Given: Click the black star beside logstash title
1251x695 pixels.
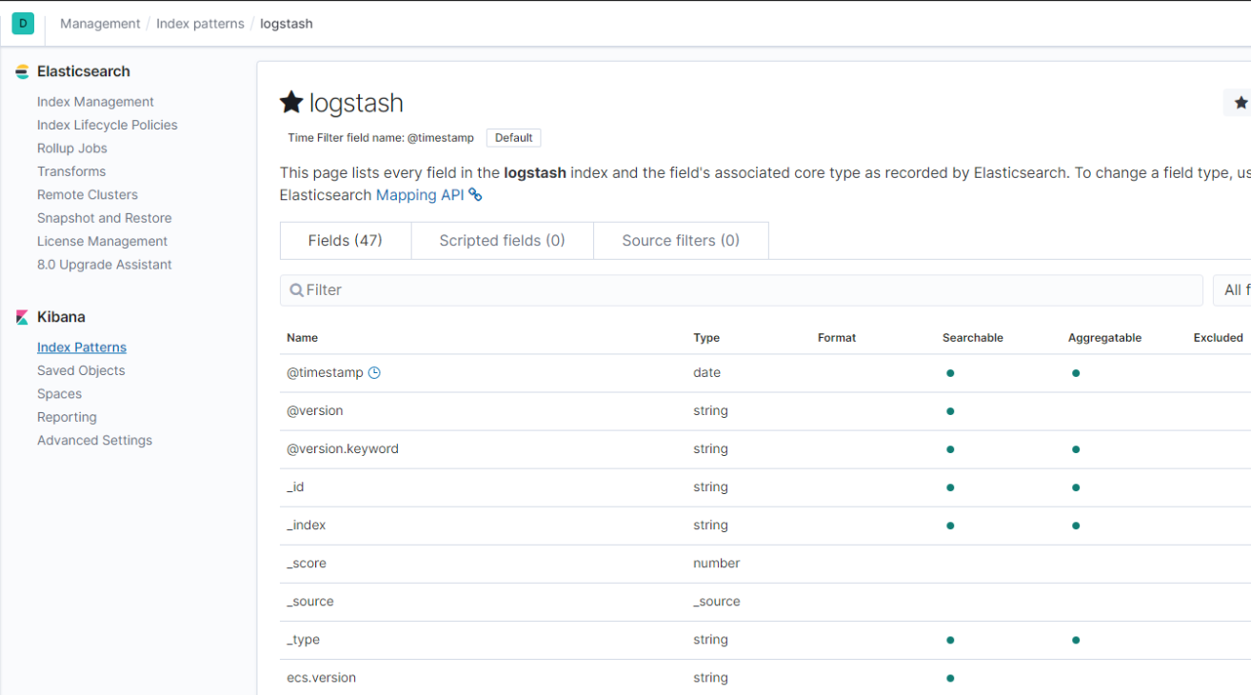Looking at the screenshot, I should (291, 102).
